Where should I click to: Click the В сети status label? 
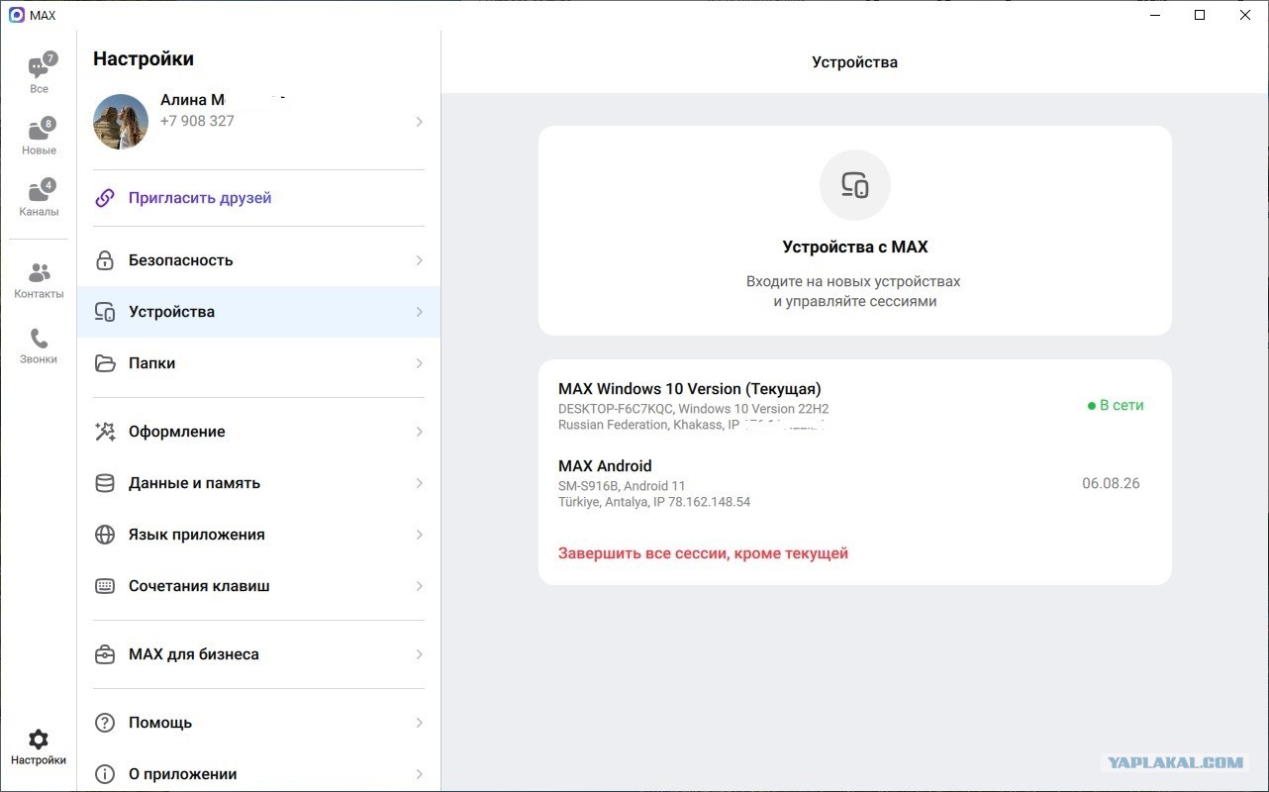point(1116,405)
